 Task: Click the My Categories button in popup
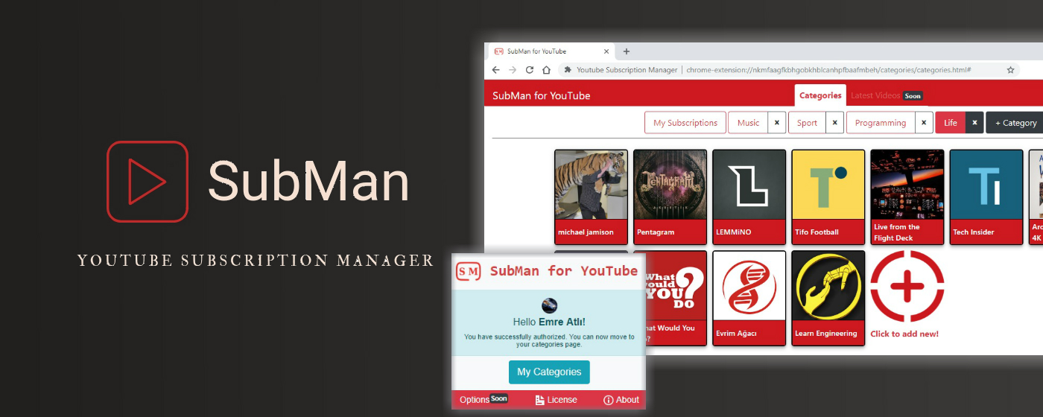pos(549,372)
